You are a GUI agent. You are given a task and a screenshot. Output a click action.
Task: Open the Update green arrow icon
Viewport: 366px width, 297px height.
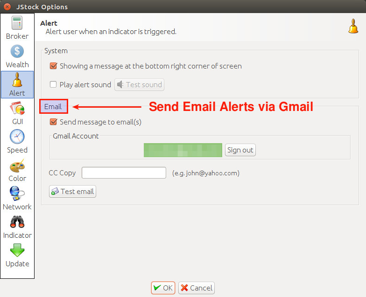point(17,250)
